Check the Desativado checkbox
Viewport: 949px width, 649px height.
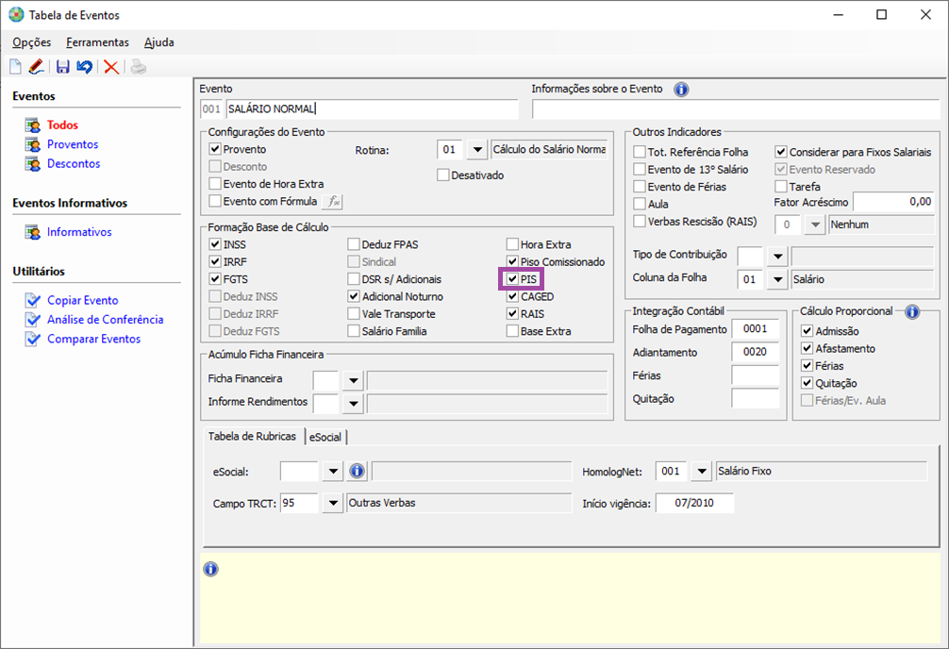click(x=443, y=175)
